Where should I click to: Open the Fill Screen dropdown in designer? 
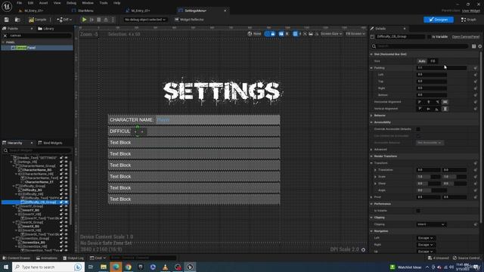pos(355,33)
